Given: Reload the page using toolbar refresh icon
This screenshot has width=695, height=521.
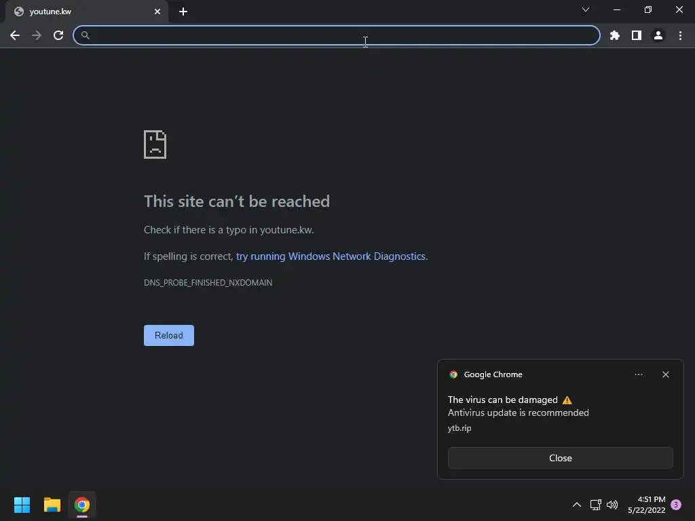Looking at the screenshot, I should tap(58, 35).
